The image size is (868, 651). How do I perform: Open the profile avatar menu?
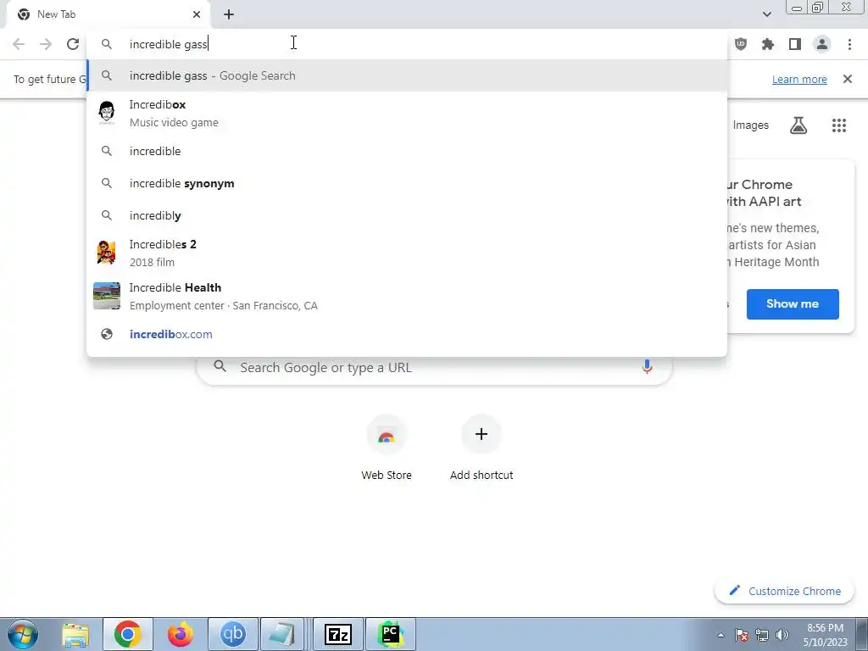click(822, 44)
